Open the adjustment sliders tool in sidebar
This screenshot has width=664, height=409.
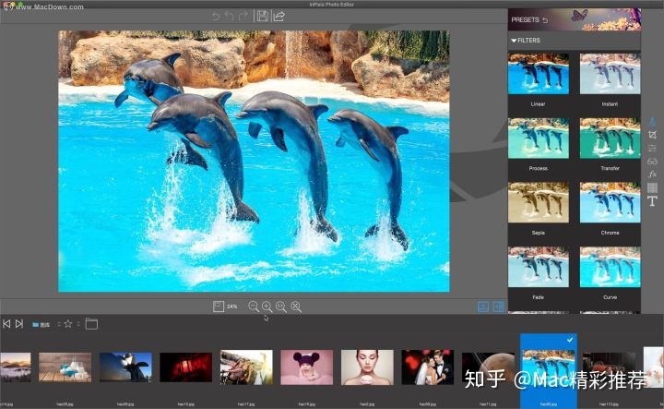(x=652, y=148)
